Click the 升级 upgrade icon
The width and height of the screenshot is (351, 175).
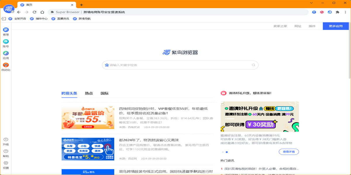point(6,140)
